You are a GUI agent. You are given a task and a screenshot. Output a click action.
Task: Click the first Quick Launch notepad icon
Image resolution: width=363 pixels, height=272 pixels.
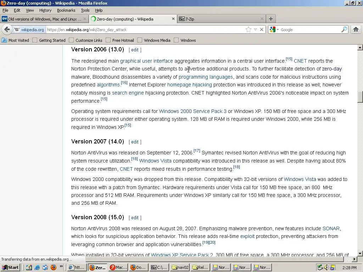pyautogui.click(x=29, y=267)
